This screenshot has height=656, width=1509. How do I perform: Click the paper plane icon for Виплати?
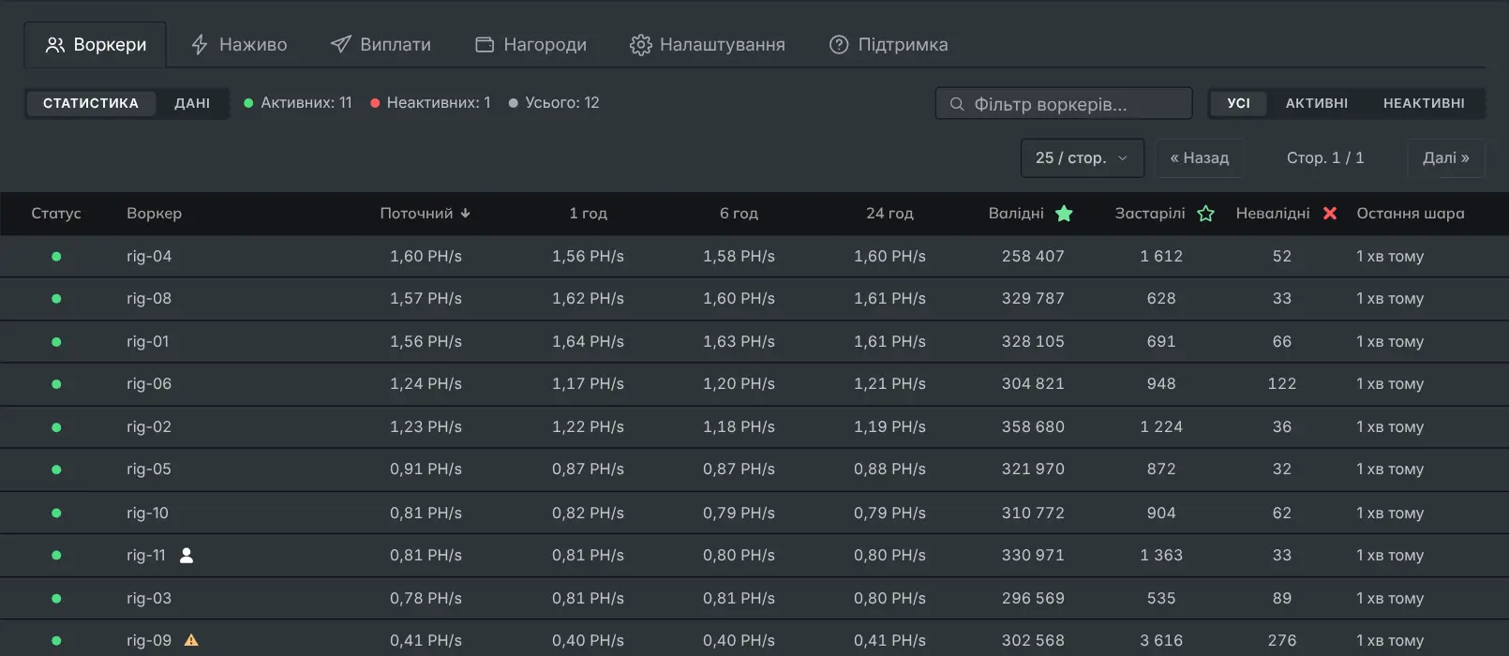(340, 45)
